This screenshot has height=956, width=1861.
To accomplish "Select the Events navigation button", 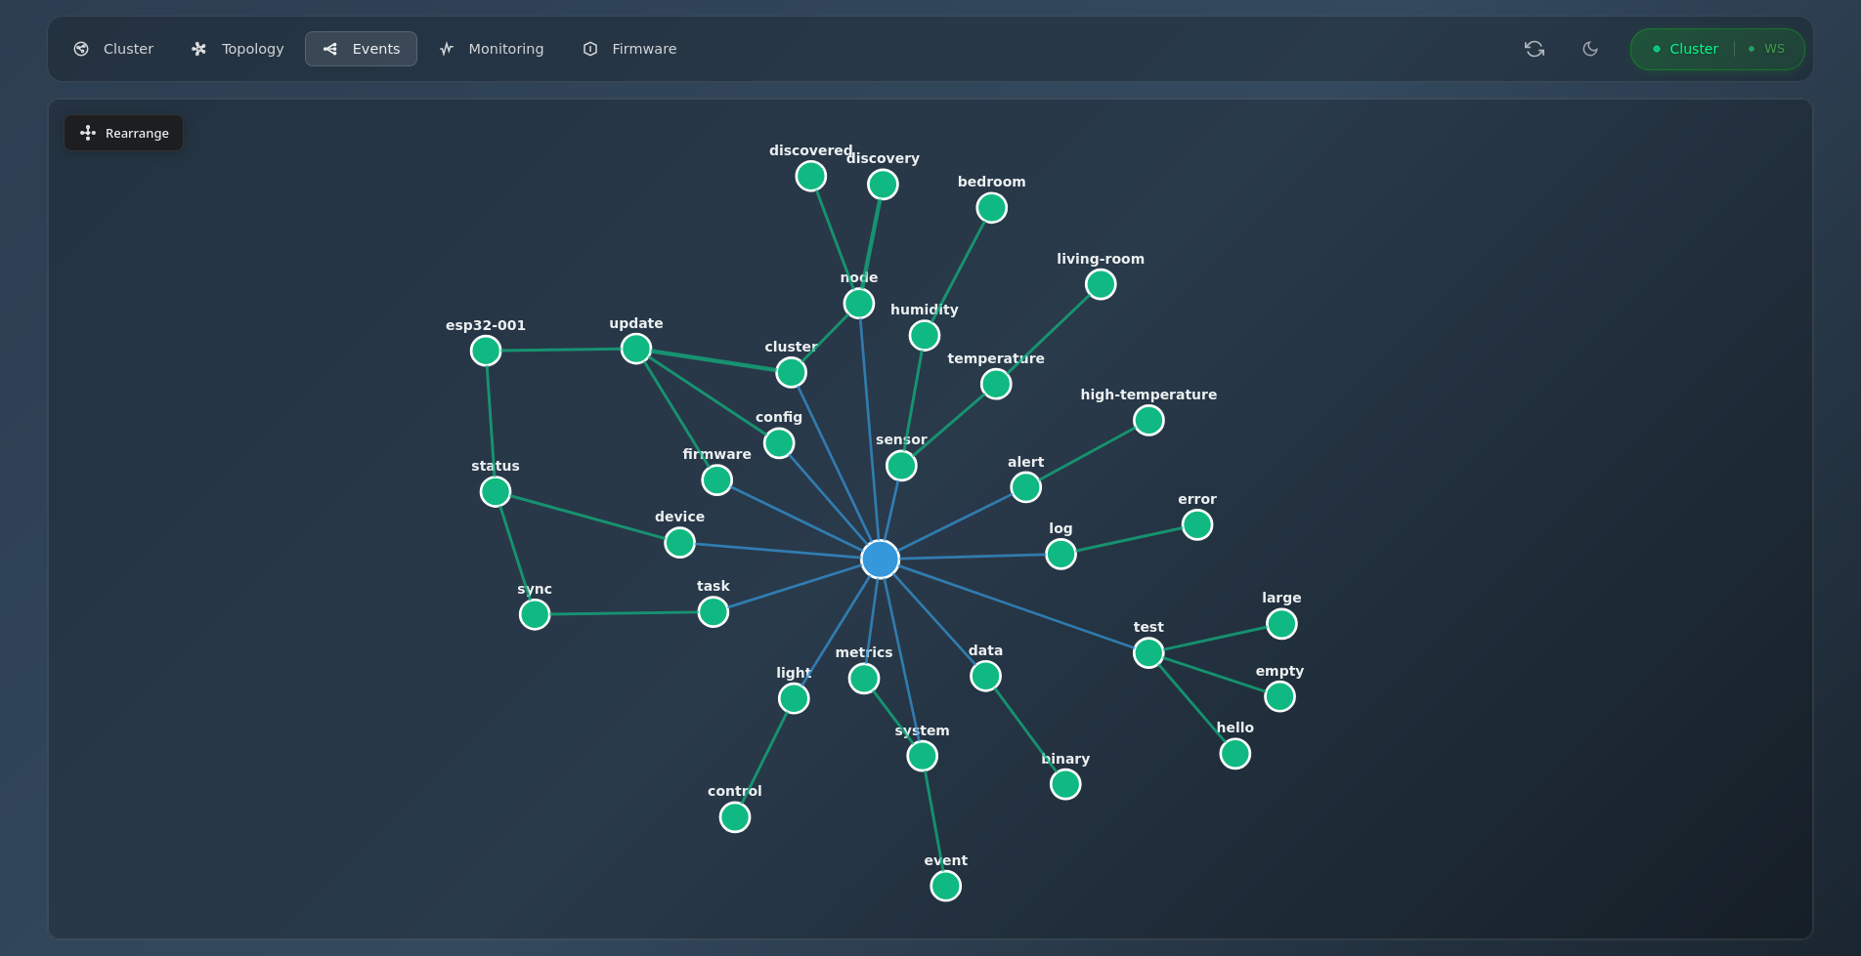I will (361, 48).
